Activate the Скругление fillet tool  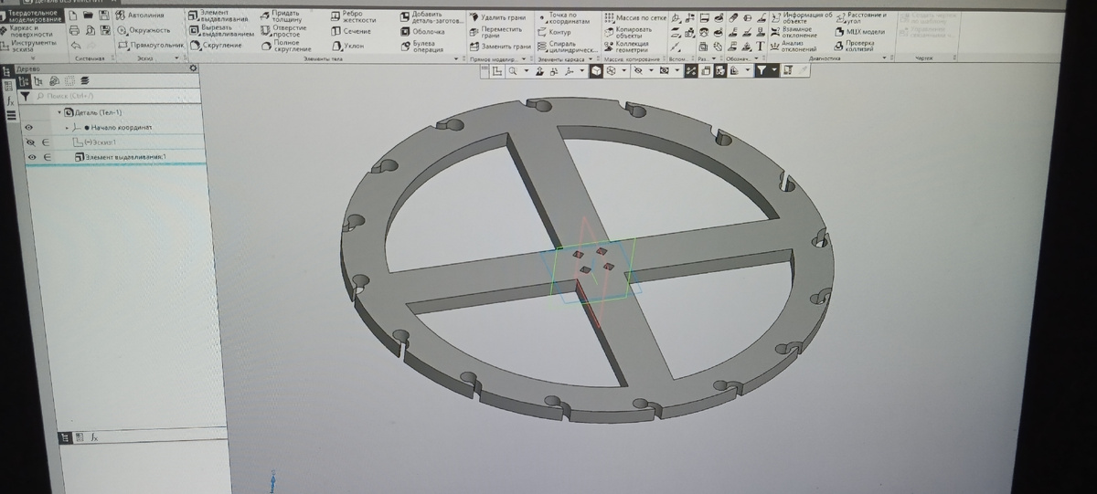pyautogui.click(x=217, y=45)
